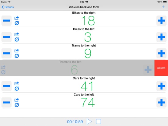Start the timer with the play button
168x126 pixels.
[x=89, y=122]
